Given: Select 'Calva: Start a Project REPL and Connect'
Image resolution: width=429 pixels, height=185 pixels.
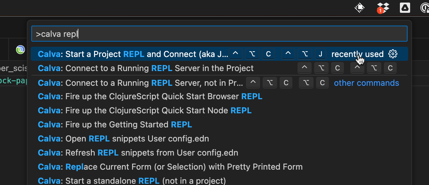Looking at the screenshot, I should pyautogui.click(x=128, y=54).
